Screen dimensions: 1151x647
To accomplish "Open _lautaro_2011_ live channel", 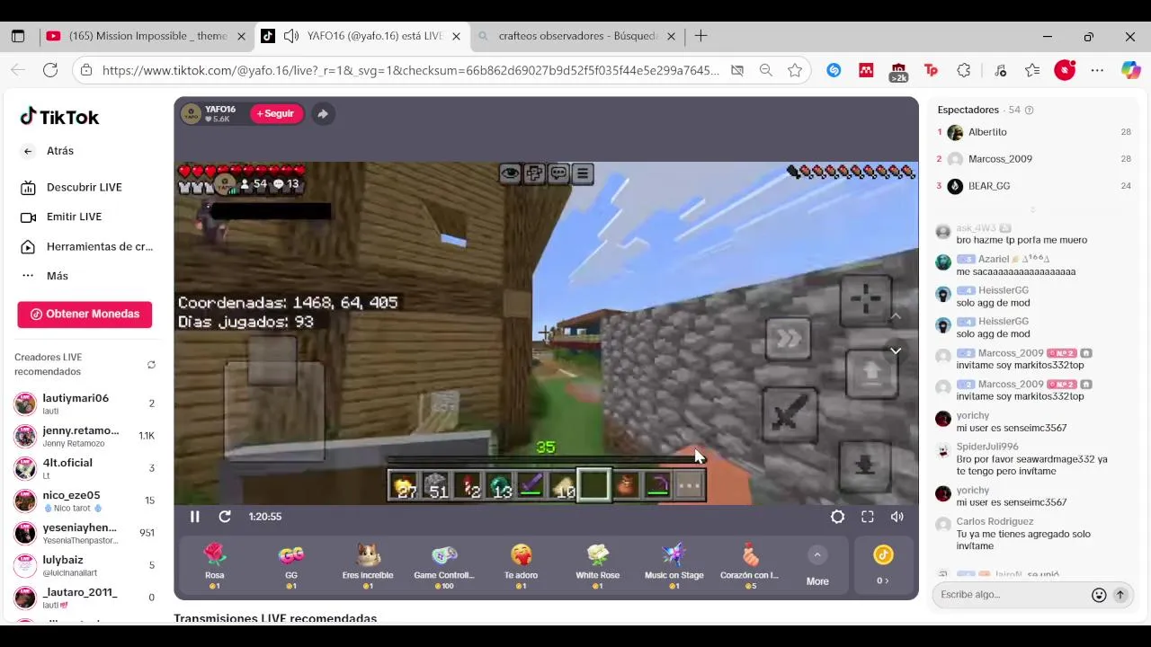I will [x=85, y=598].
